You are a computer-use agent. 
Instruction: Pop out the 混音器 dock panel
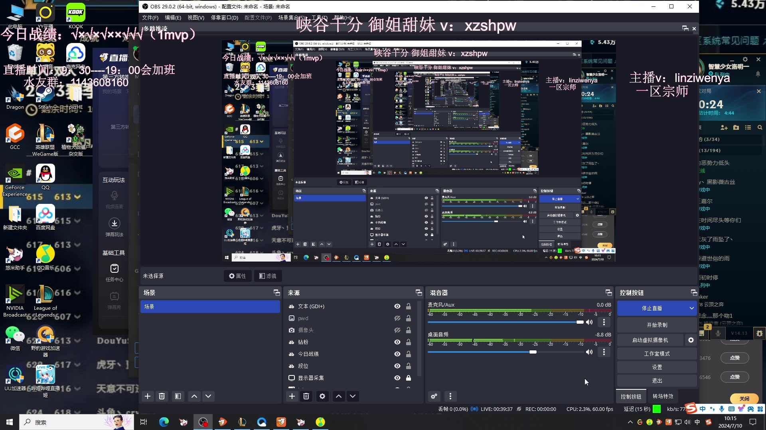608,293
